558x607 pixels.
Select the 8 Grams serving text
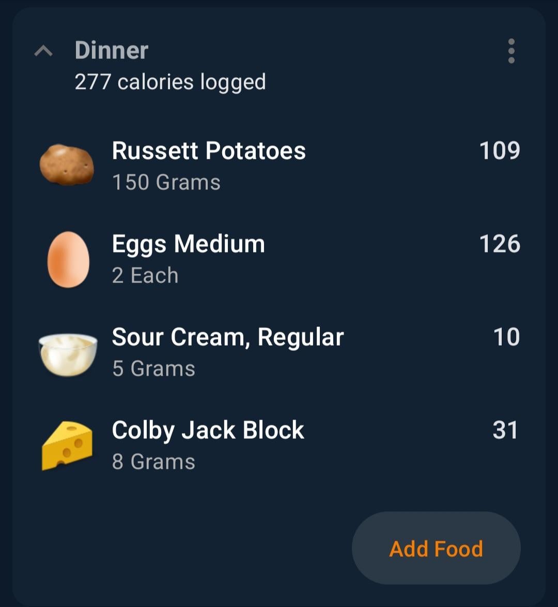point(153,462)
